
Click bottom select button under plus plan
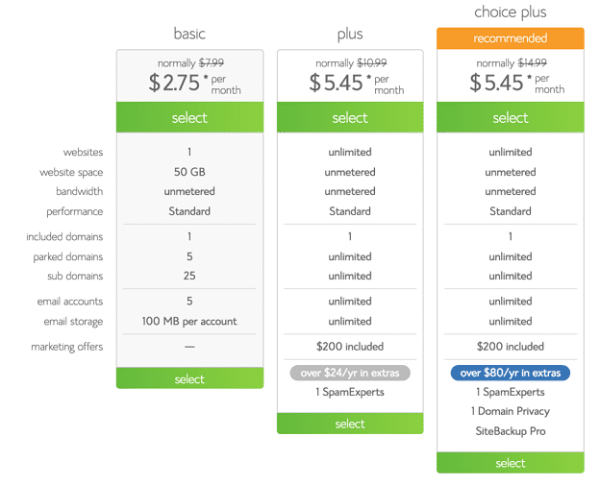[x=350, y=424]
